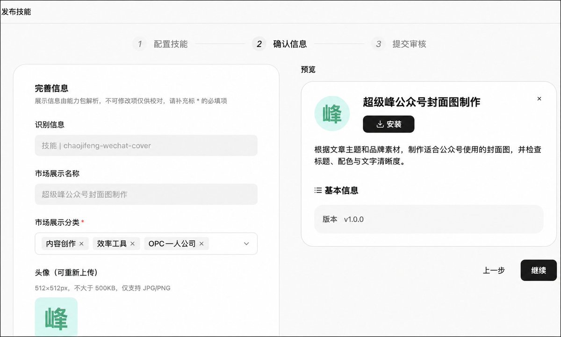Viewport: 561px width, 337px height.
Task: Remove the 内容创作 category tag
Action: point(81,244)
